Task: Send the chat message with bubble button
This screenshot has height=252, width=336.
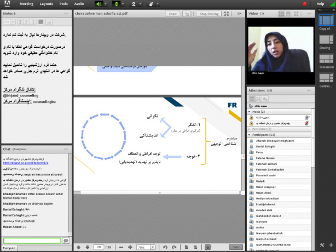Action: click(x=66, y=240)
